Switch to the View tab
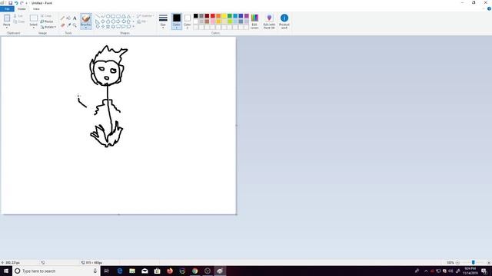492x276 pixels. click(x=36, y=9)
